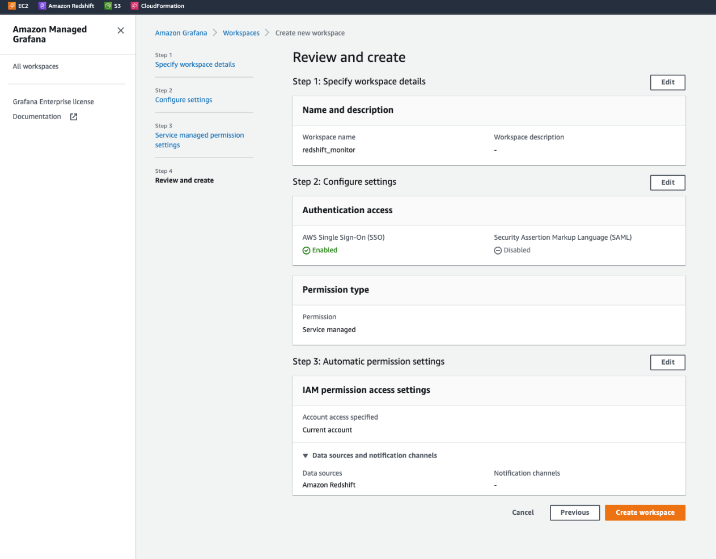Image resolution: width=716 pixels, height=559 pixels.
Task: Cancel workspace creation
Action: 523,513
